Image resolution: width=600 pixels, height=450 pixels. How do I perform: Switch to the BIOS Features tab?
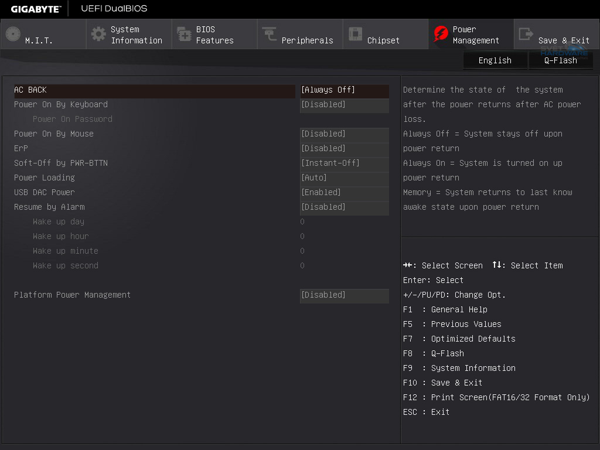click(214, 35)
